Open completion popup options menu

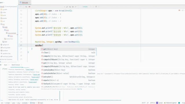pyautogui.click(x=95, y=89)
